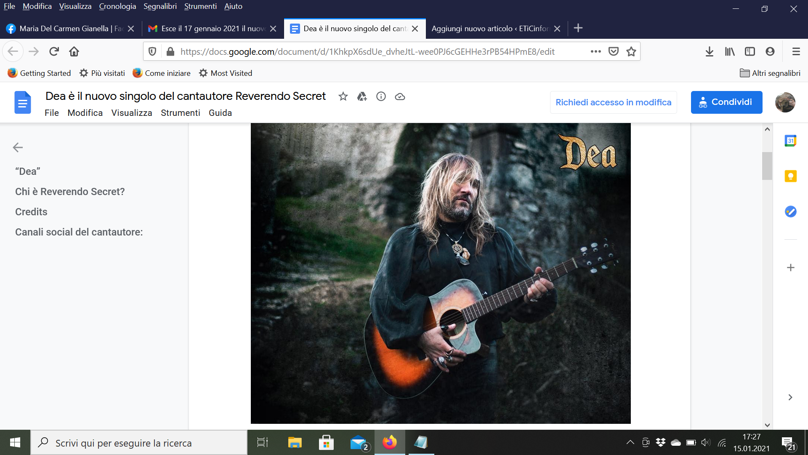
Task: Click document scrollbar down arrow
Action: click(x=767, y=425)
